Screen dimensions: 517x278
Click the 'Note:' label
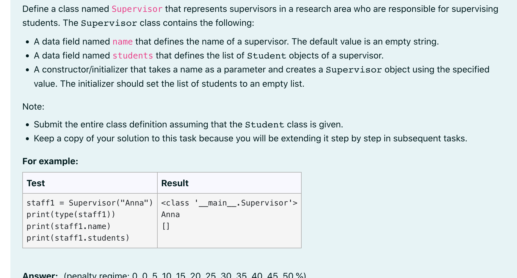[33, 107]
